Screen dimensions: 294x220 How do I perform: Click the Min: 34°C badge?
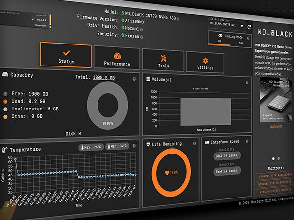[x=117, y=146]
